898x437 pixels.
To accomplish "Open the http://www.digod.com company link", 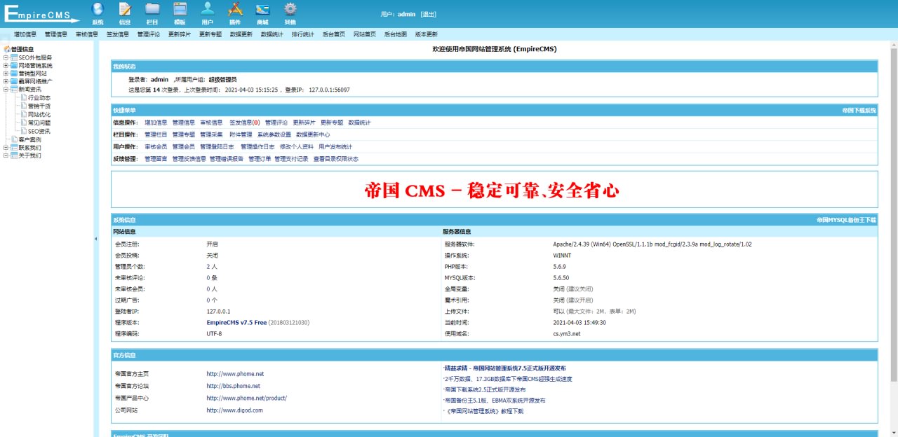I will tap(234, 410).
